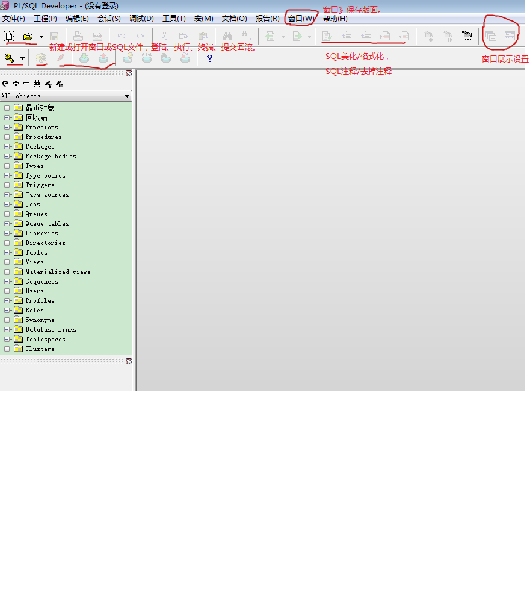The width and height of the screenshot is (530, 602).
Task: Click the Navigate back green arrow icon
Action: click(x=270, y=37)
